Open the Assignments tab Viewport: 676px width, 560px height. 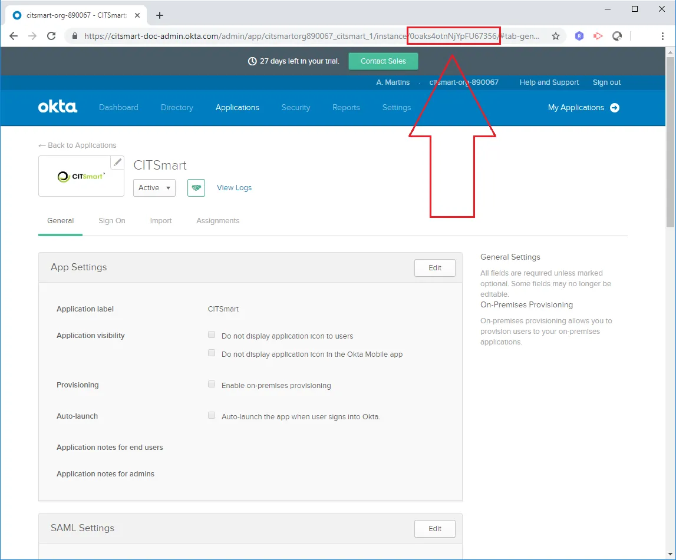click(217, 221)
